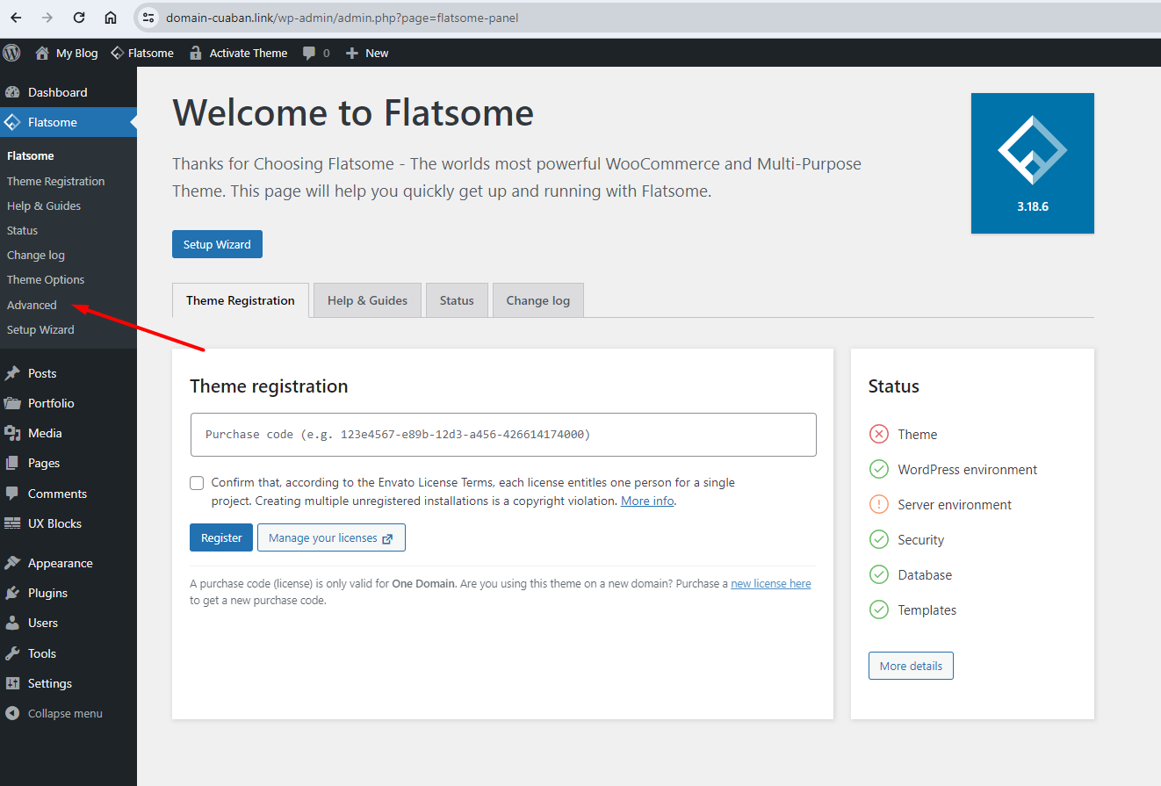Open the Appearance menu item
Image resolution: width=1161 pixels, height=786 pixels.
69,563
